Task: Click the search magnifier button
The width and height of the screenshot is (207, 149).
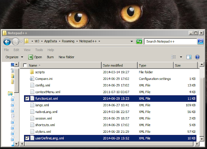Action: (x=201, y=42)
